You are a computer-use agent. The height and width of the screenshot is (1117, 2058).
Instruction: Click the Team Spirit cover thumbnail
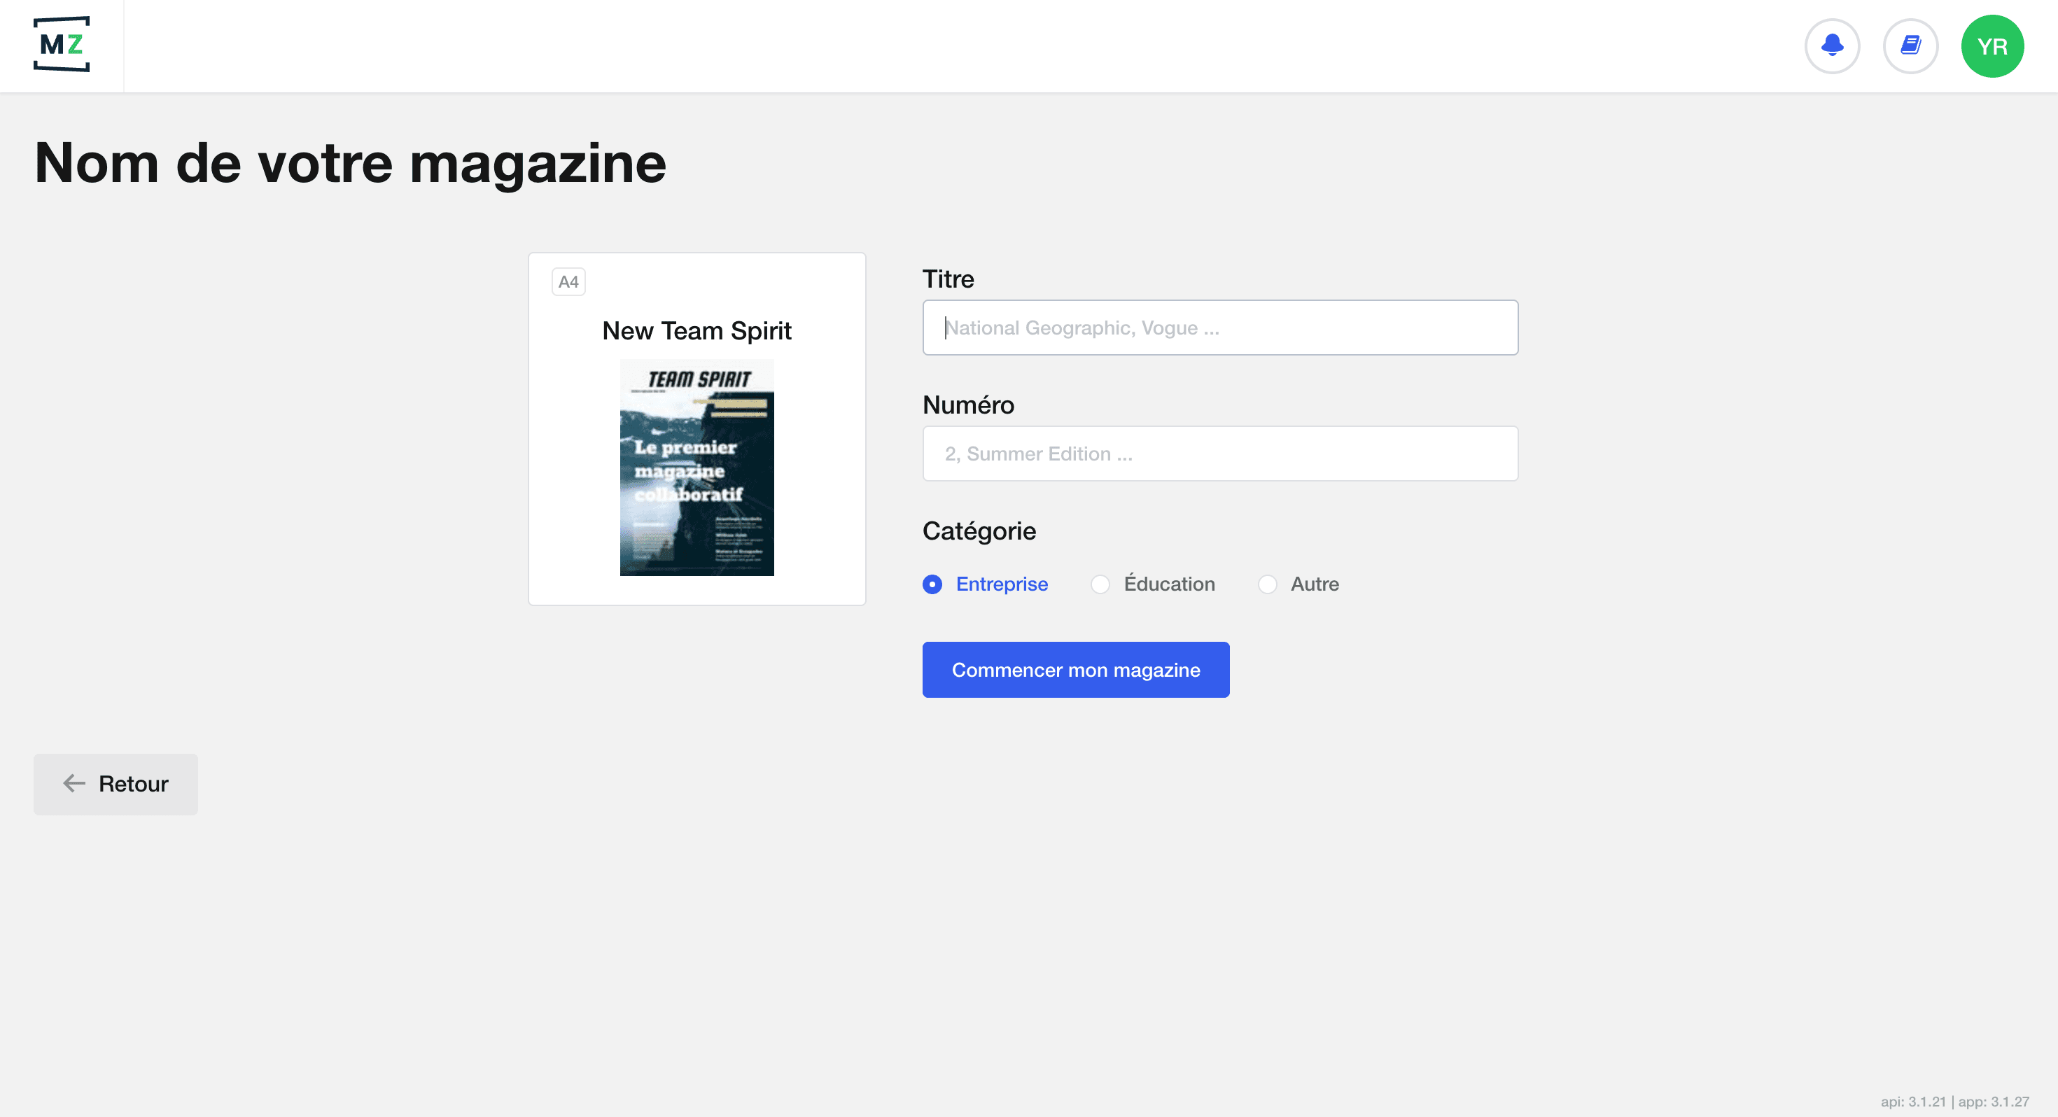[696, 468]
